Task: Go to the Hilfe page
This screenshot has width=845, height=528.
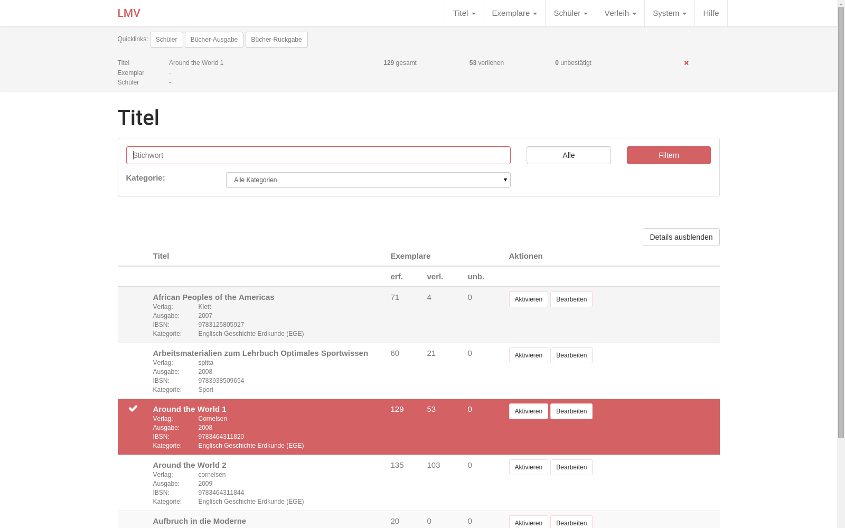Action: coord(711,13)
